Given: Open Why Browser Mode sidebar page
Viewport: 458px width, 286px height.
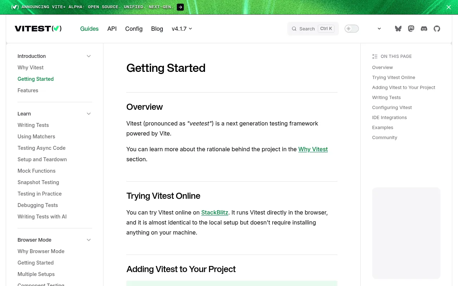Looking at the screenshot, I should click(41, 251).
